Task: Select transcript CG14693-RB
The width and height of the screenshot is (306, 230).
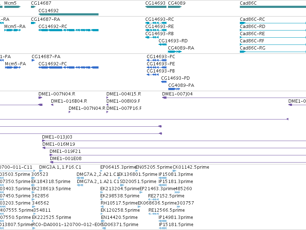Action: coord(152,37)
